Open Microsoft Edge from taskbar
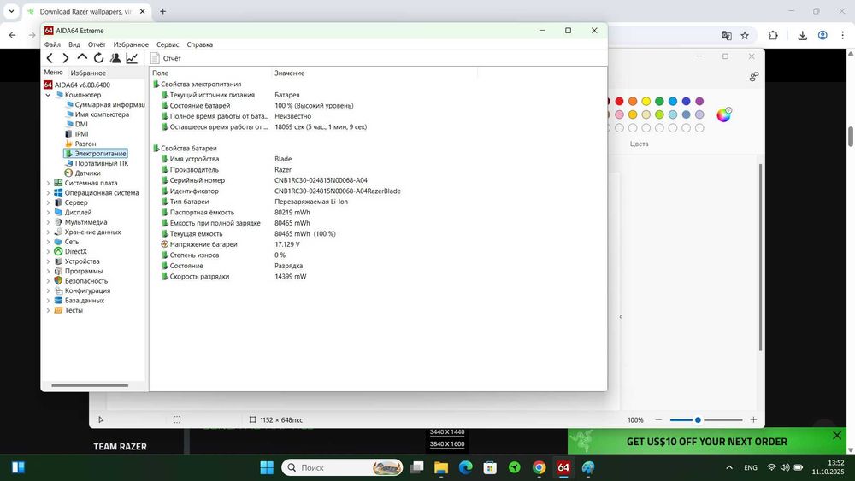Screen dimensions: 855x481 point(466,467)
